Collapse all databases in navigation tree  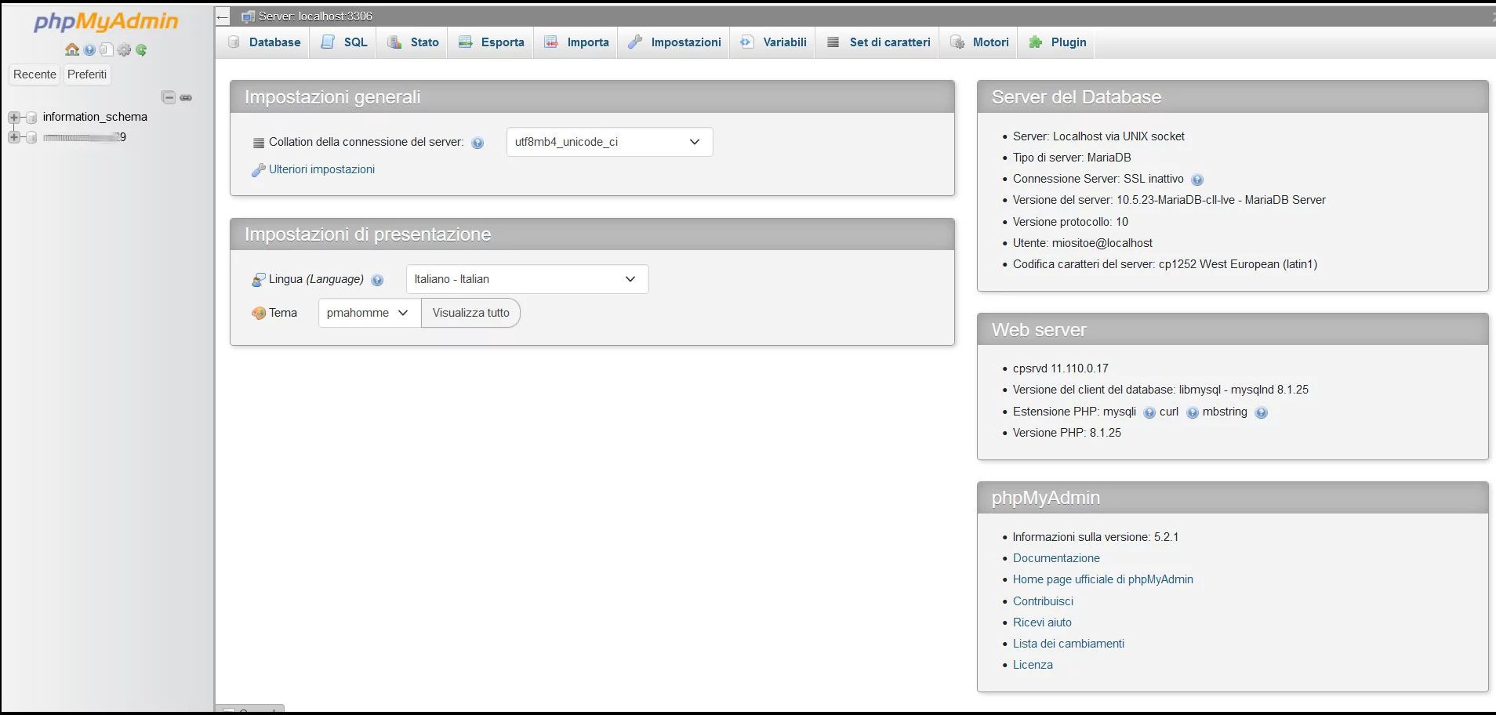(169, 97)
